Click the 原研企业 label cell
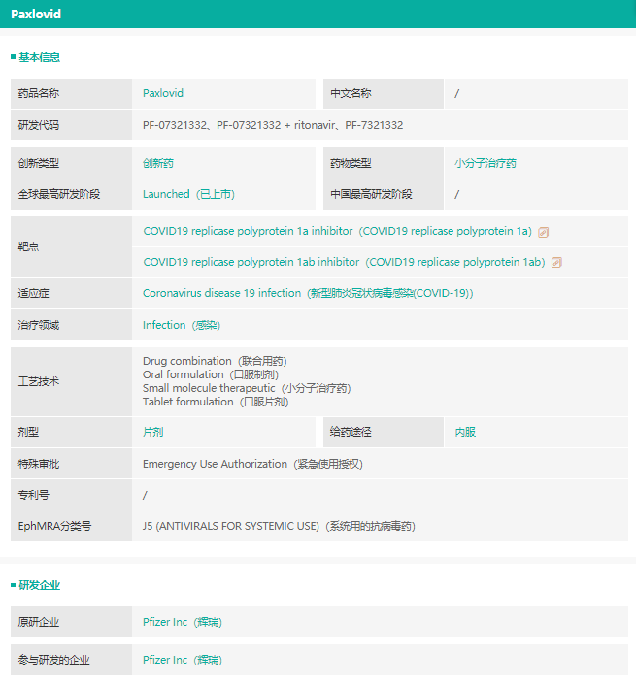Screen dimensions: 636x681 tap(71, 622)
